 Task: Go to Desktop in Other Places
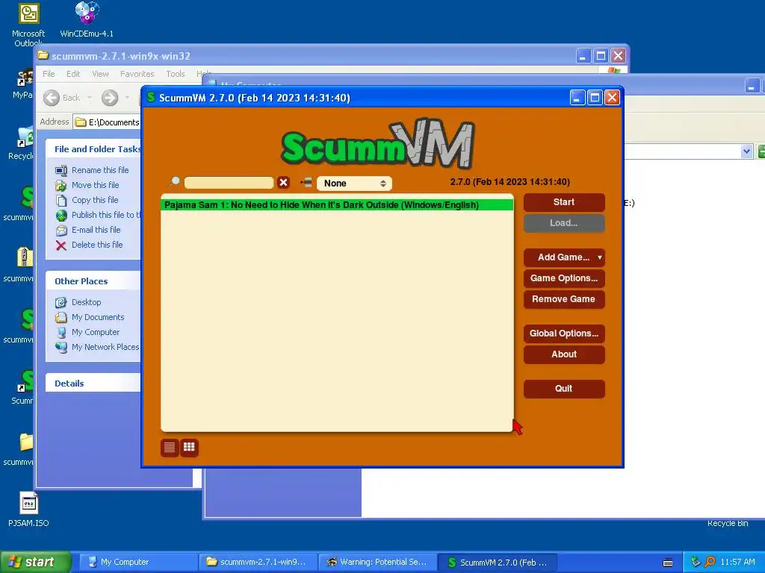coord(87,303)
